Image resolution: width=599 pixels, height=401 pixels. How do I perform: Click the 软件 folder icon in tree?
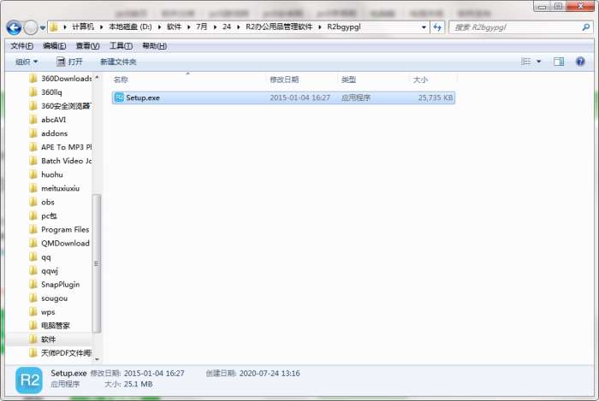[x=33, y=339]
